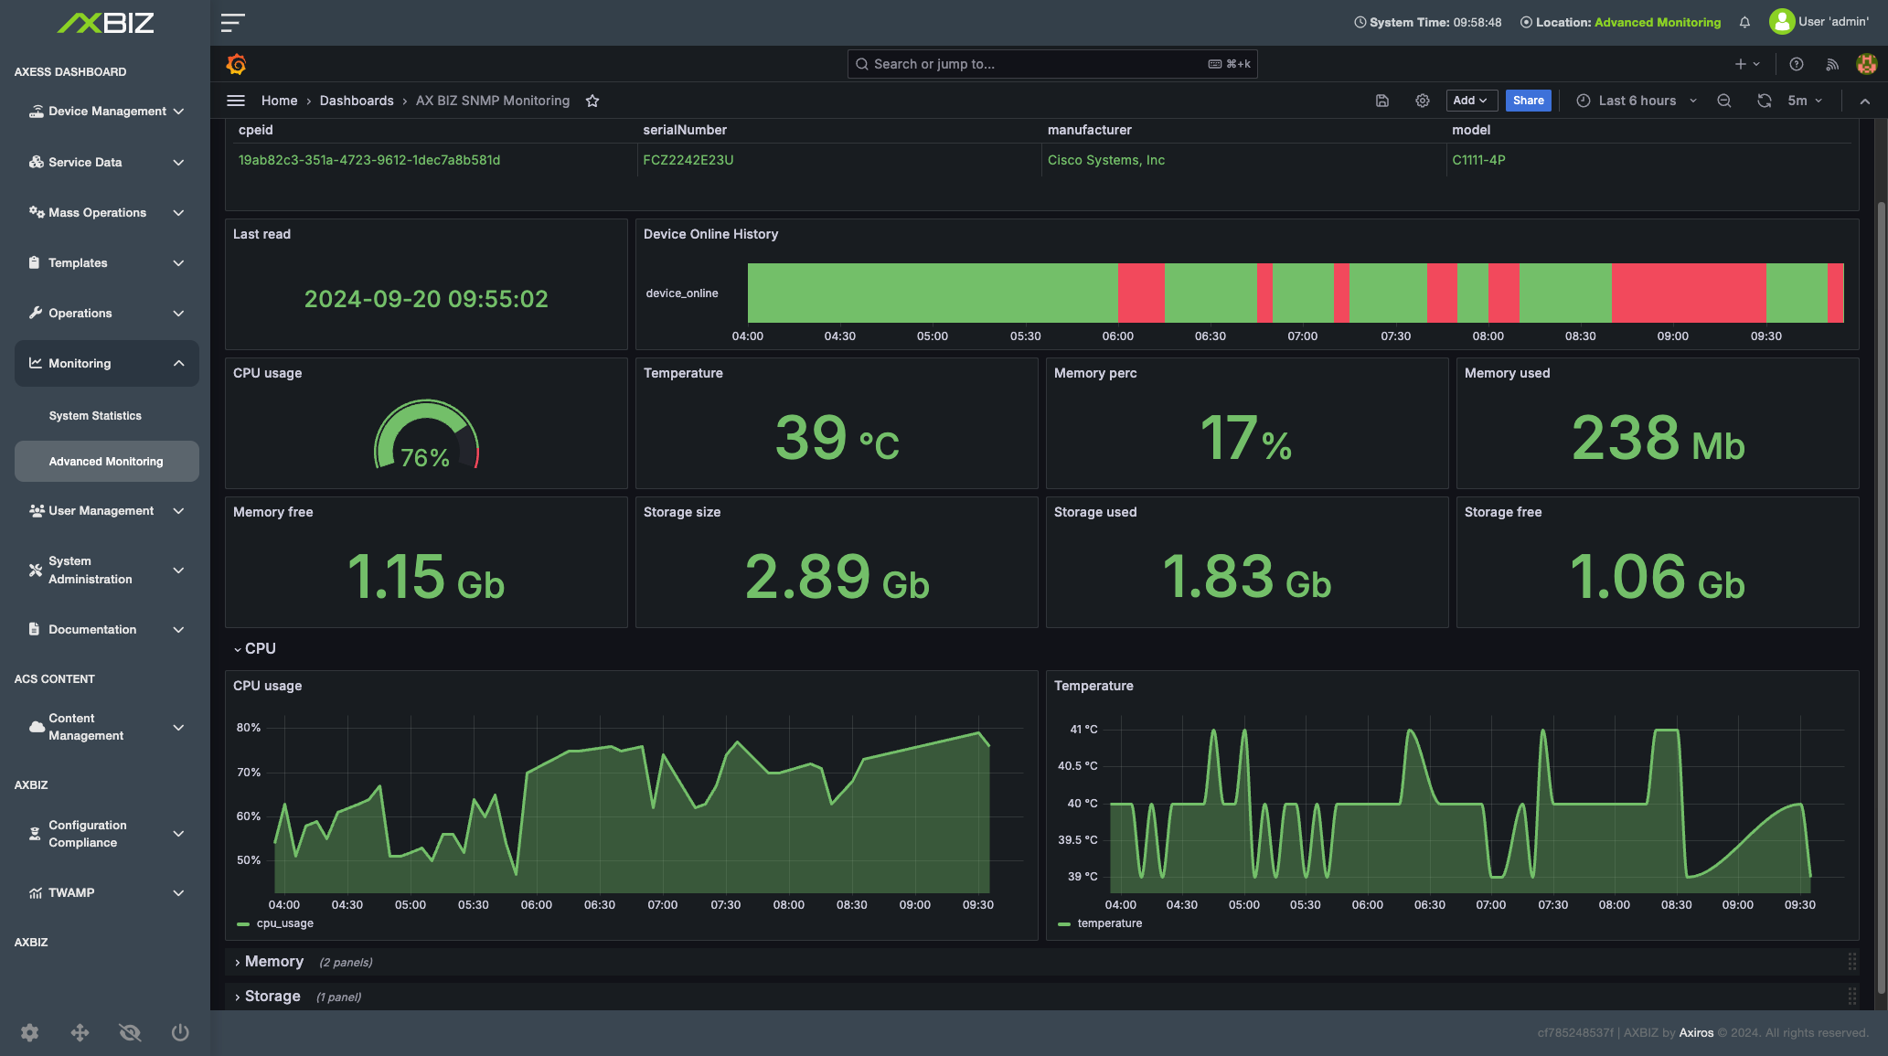This screenshot has height=1056, width=1888.
Task: Open the Last 6 hours time picker
Action: coord(1637,101)
